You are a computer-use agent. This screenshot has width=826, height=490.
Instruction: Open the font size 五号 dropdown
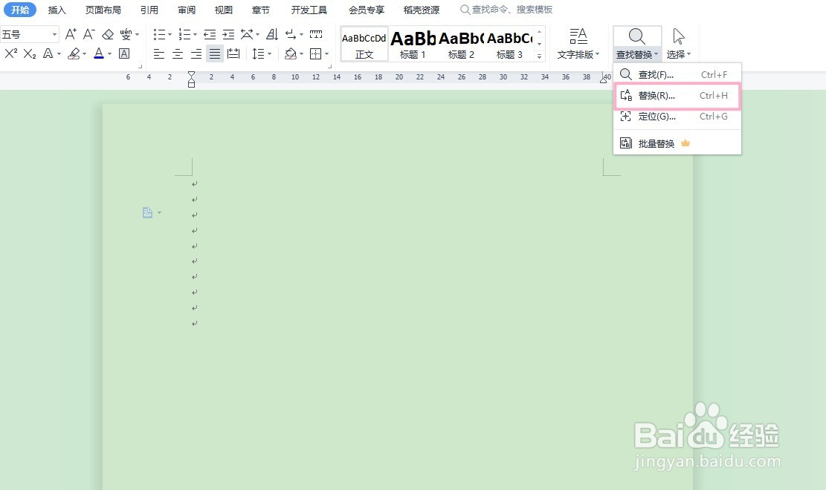54,35
